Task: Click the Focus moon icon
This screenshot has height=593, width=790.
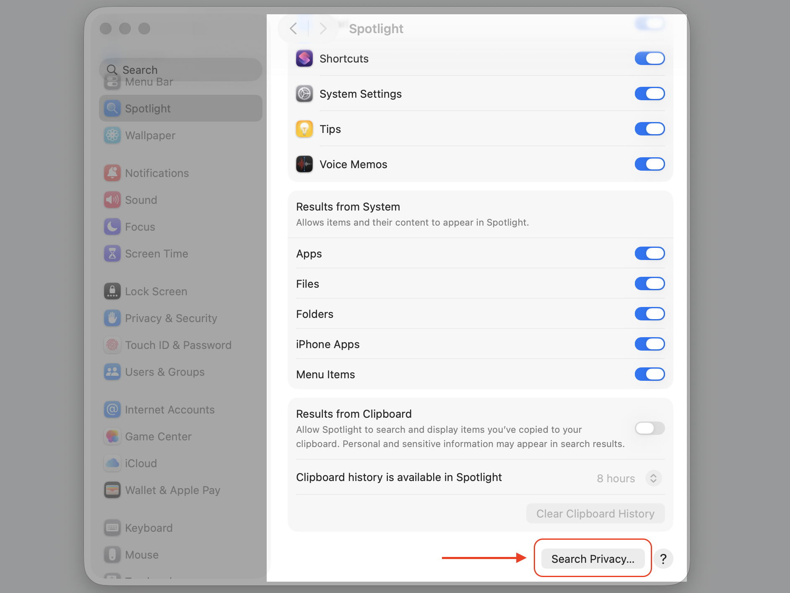Action: coord(112,226)
